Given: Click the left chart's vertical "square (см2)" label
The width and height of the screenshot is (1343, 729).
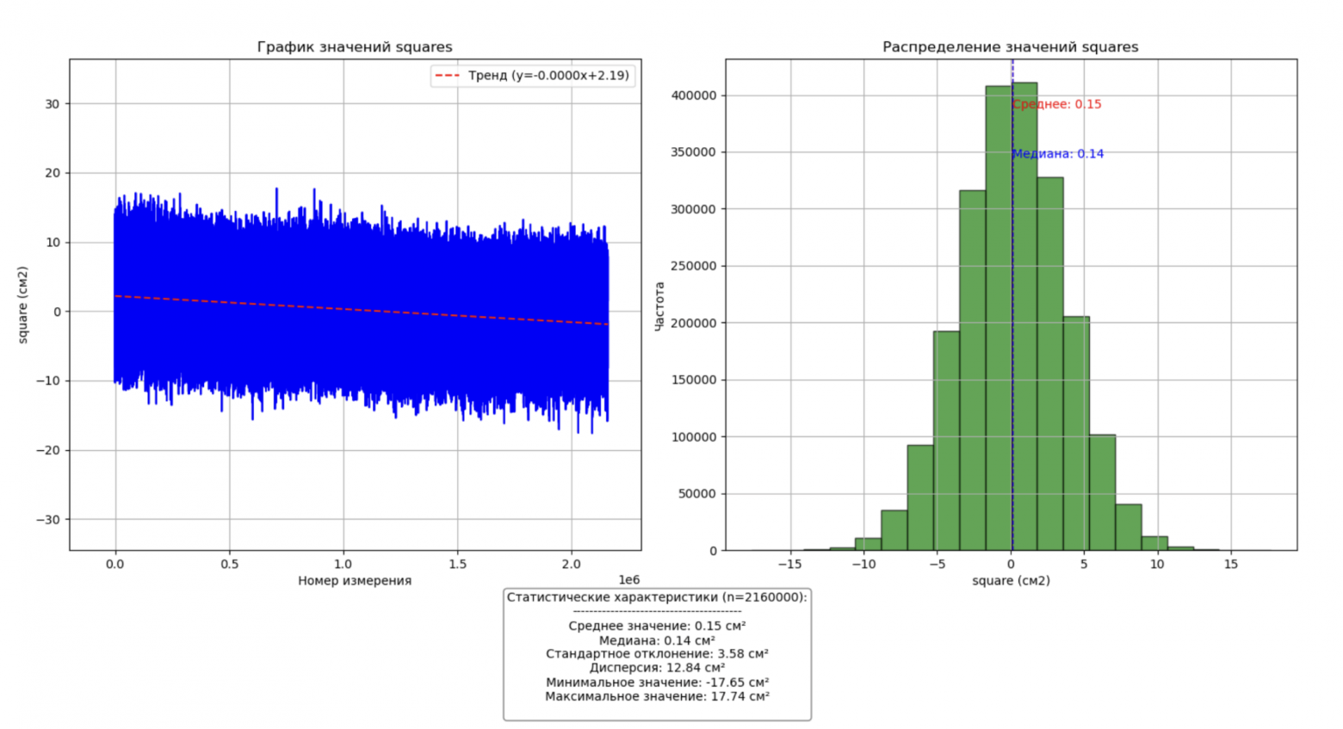Looking at the screenshot, I should coord(23,306).
